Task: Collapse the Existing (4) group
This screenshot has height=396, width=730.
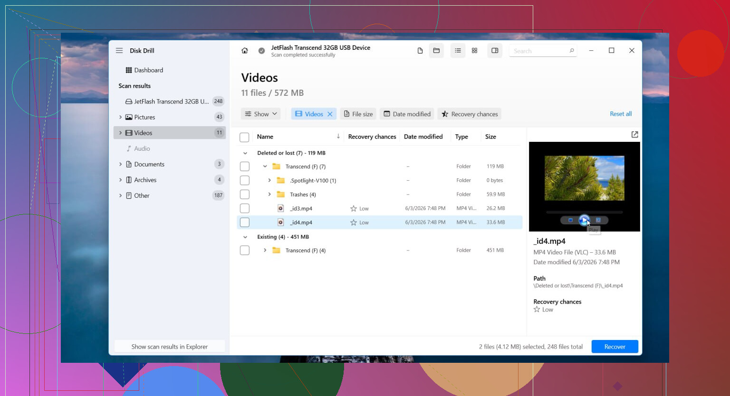Action: click(245, 237)
